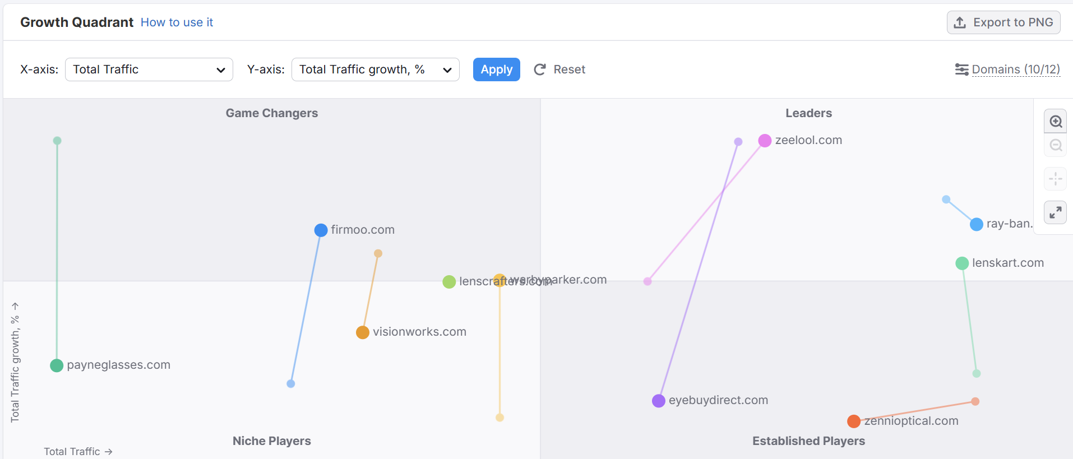Zoom out of the quadrant chart

tap(1056, 145)
